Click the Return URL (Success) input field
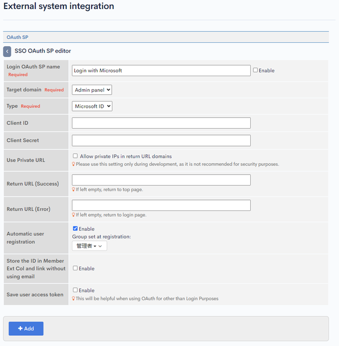 click(x=161, y=180)
